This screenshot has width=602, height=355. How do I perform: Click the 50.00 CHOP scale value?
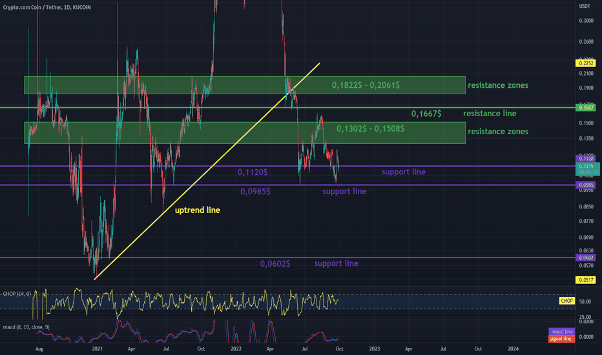(x=585, y=301)
